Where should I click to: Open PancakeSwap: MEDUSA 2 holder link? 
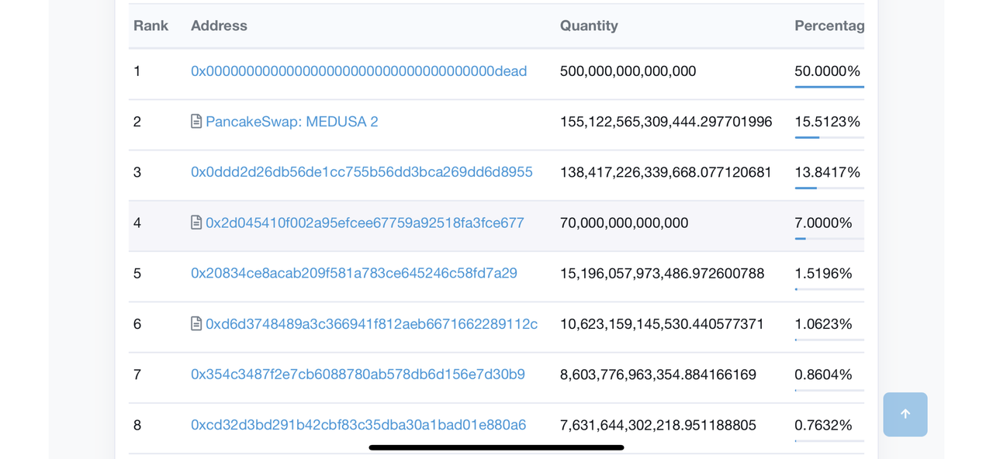292,122
